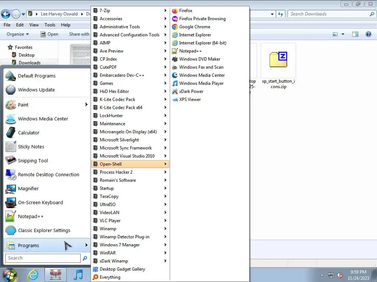
Task: Click the Open toolbar button
Action: click(49, 34)
